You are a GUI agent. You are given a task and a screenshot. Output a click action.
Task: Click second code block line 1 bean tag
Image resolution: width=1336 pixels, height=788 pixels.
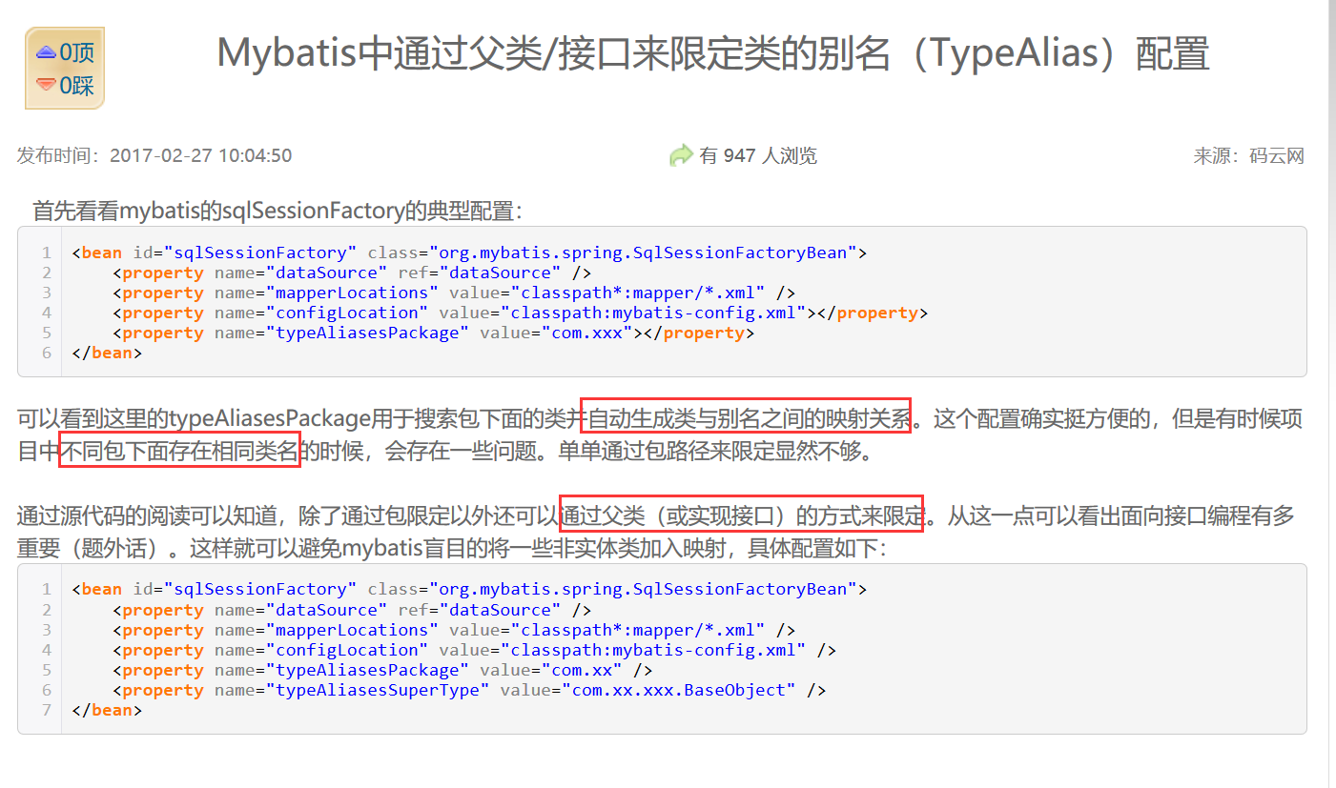[469, 589]
